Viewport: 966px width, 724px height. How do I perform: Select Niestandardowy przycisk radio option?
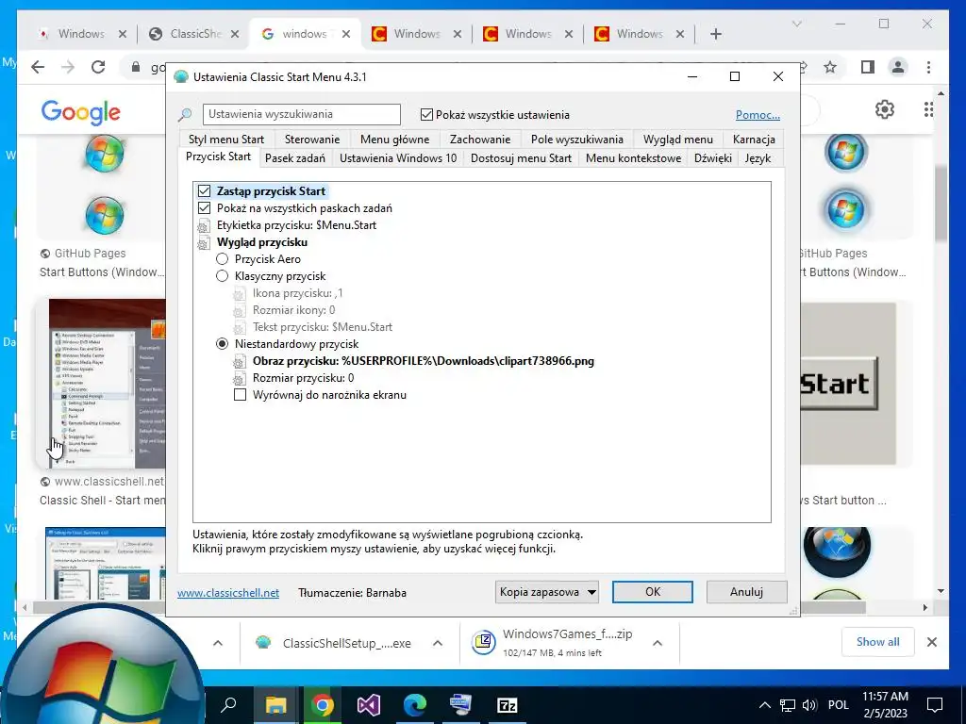tap(222, 344)
